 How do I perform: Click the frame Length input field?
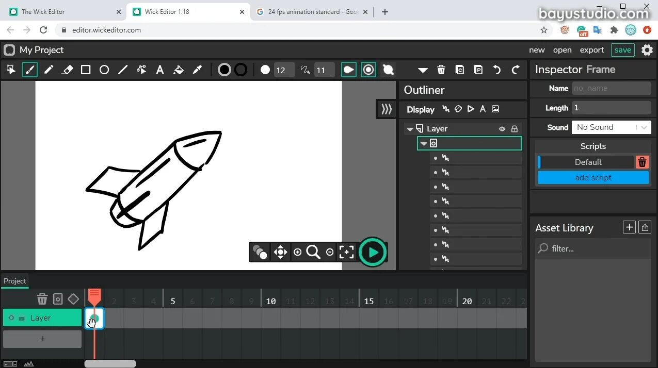612,108
